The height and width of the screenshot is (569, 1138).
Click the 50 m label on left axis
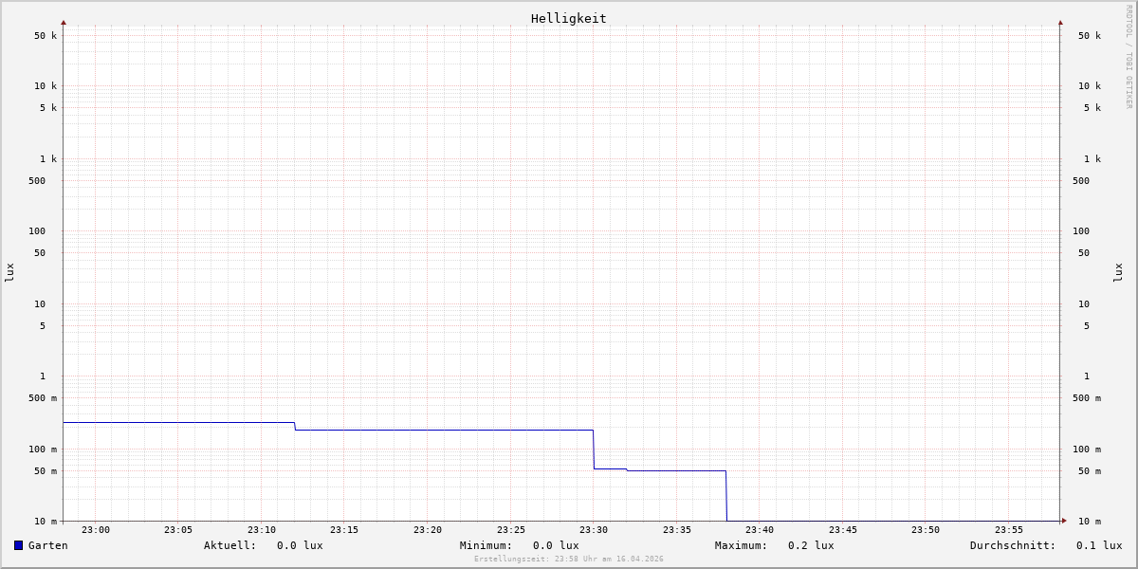46,471
